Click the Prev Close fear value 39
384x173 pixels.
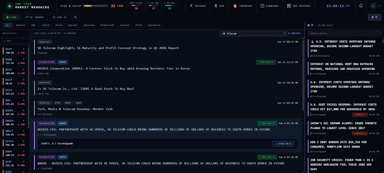coord(136,8)
